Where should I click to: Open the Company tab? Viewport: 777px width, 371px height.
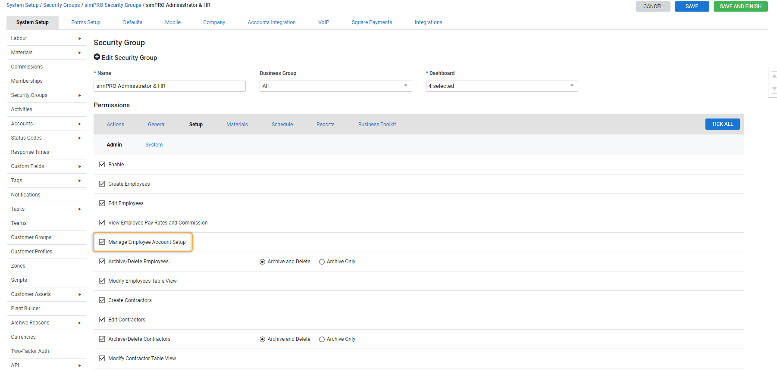coord(214,22)
